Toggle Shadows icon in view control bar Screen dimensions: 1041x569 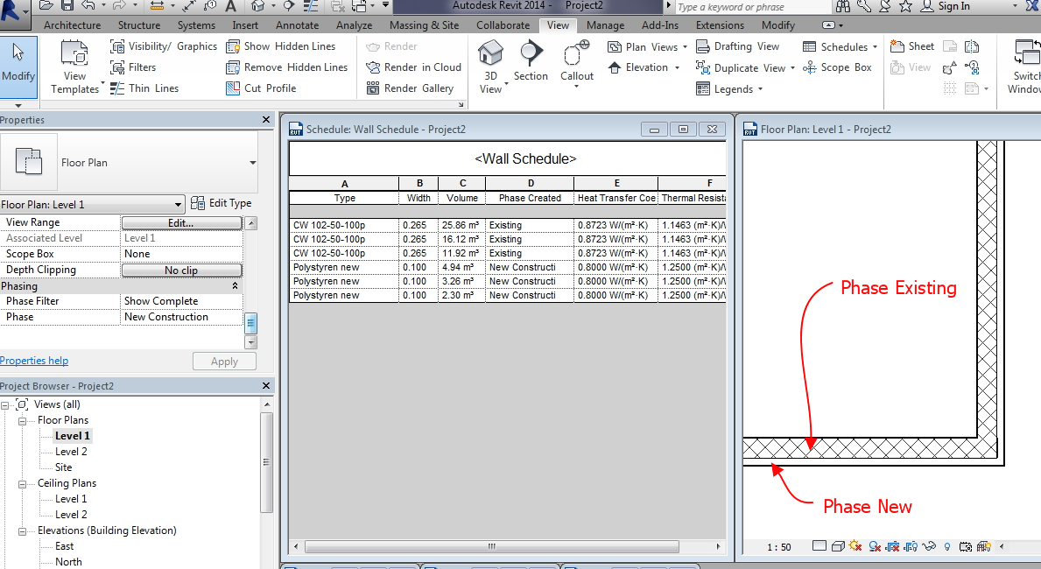coord(875,546)
